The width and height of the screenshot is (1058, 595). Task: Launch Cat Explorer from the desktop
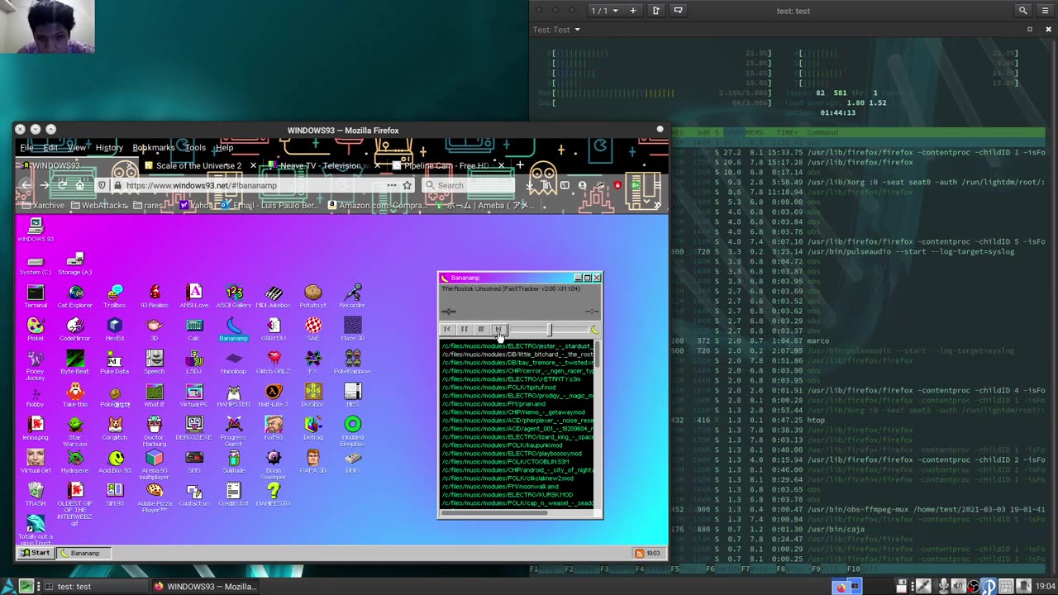pyautogui.click(x=75, y=297)
